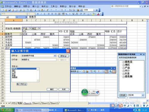
Task: Click the Save icon in standard toolbar
Action: coord(9,10)
